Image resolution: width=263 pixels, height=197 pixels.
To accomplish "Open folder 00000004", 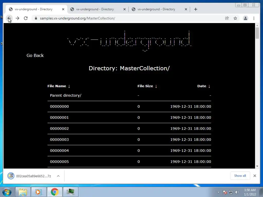I will tap(59, 151).
